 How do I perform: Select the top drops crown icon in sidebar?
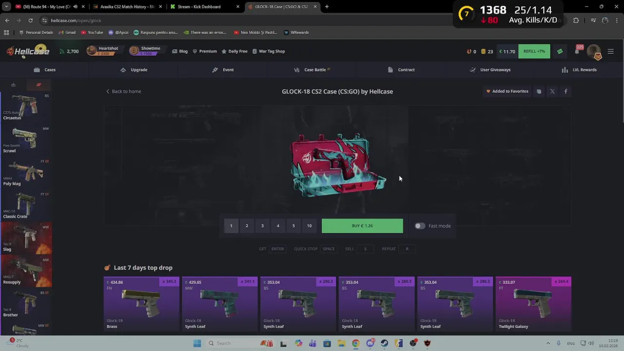pos(13,85)
